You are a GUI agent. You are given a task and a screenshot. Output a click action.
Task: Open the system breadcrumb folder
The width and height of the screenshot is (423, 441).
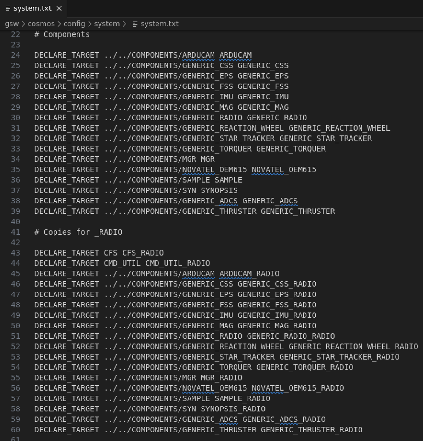coord(107,24)
